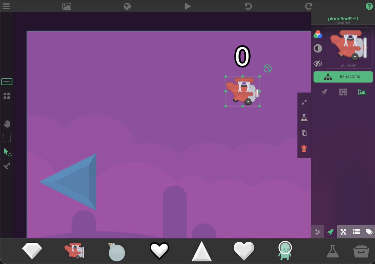Click the planeRedF1 graphic thumbnail
This screenshot has width=375, height=264.
click(x=349, y=48)
